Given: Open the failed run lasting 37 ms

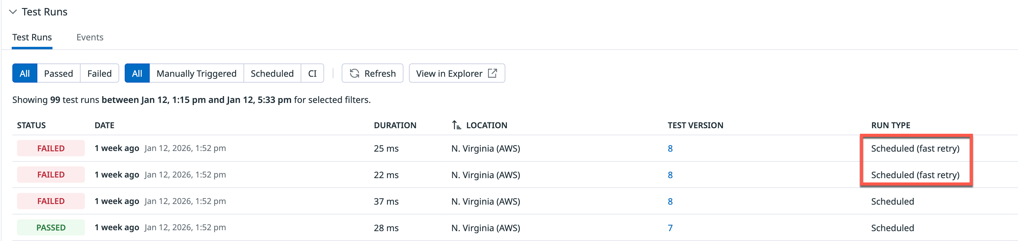Looking at the screenshot, I should coord(51,201).
